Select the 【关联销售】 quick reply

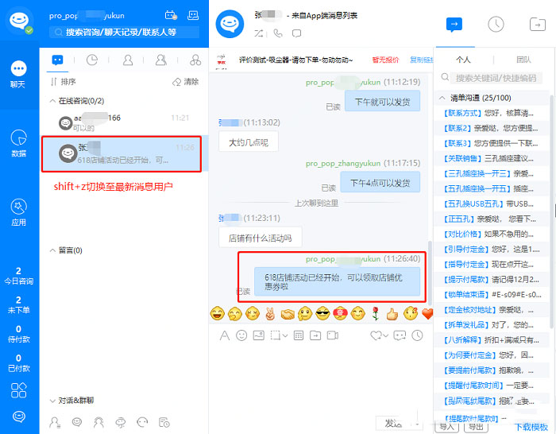click(491, 158)
